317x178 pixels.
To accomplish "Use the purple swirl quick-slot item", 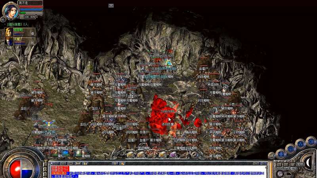I will coord(173,155).
